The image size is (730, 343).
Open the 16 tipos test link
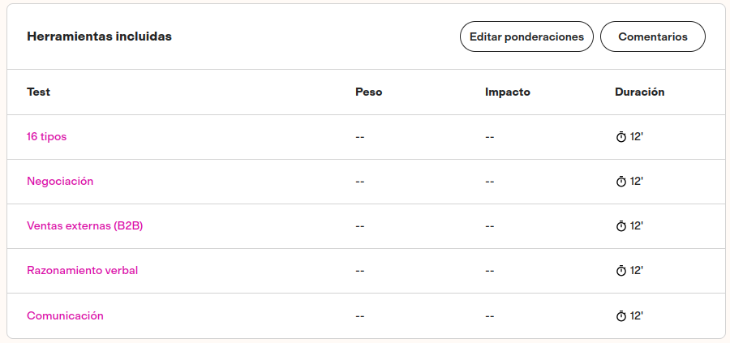(47, 137)
